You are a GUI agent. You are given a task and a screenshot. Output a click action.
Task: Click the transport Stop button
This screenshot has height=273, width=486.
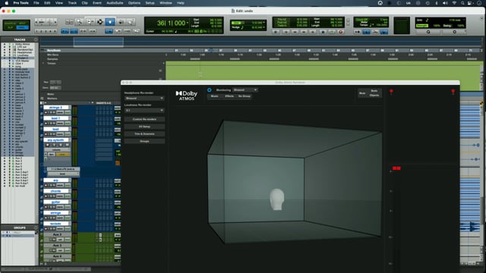click(x=323, y=32)
